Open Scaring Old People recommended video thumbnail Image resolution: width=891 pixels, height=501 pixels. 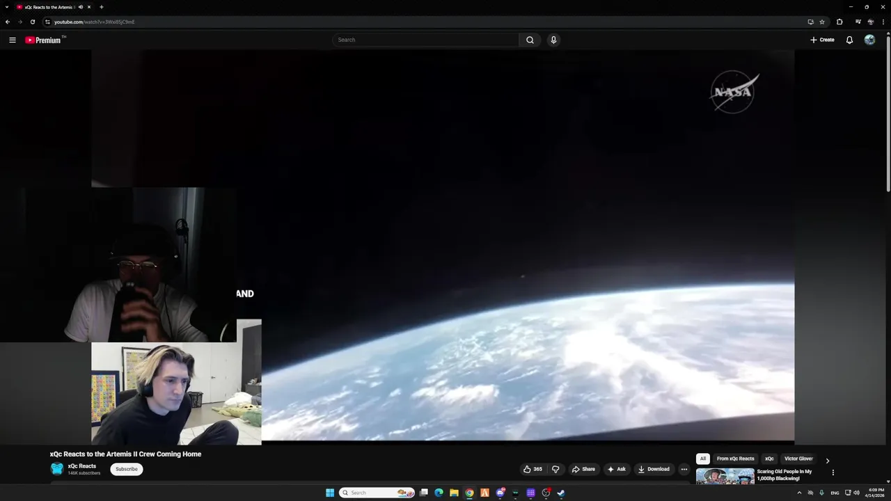pyautogui.click(x=725, y=476)
